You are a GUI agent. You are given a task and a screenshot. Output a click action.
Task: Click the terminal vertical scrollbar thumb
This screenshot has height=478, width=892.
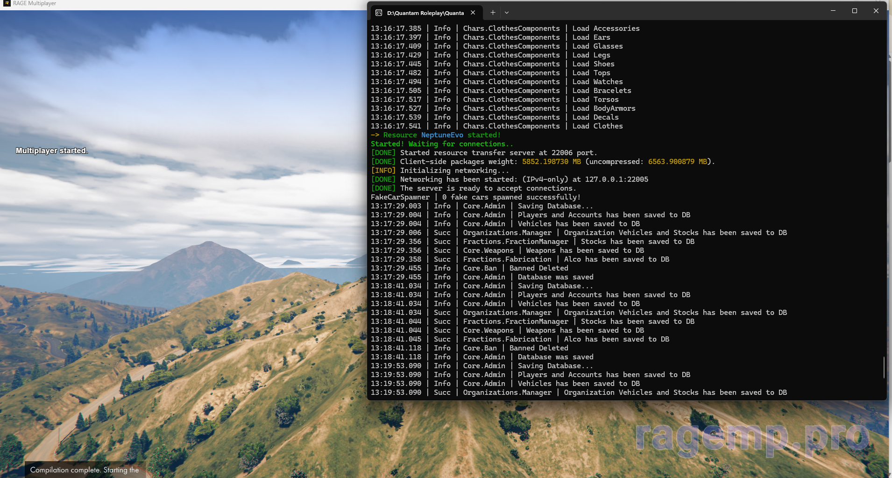pyautogui.click(x=884, y=367)
